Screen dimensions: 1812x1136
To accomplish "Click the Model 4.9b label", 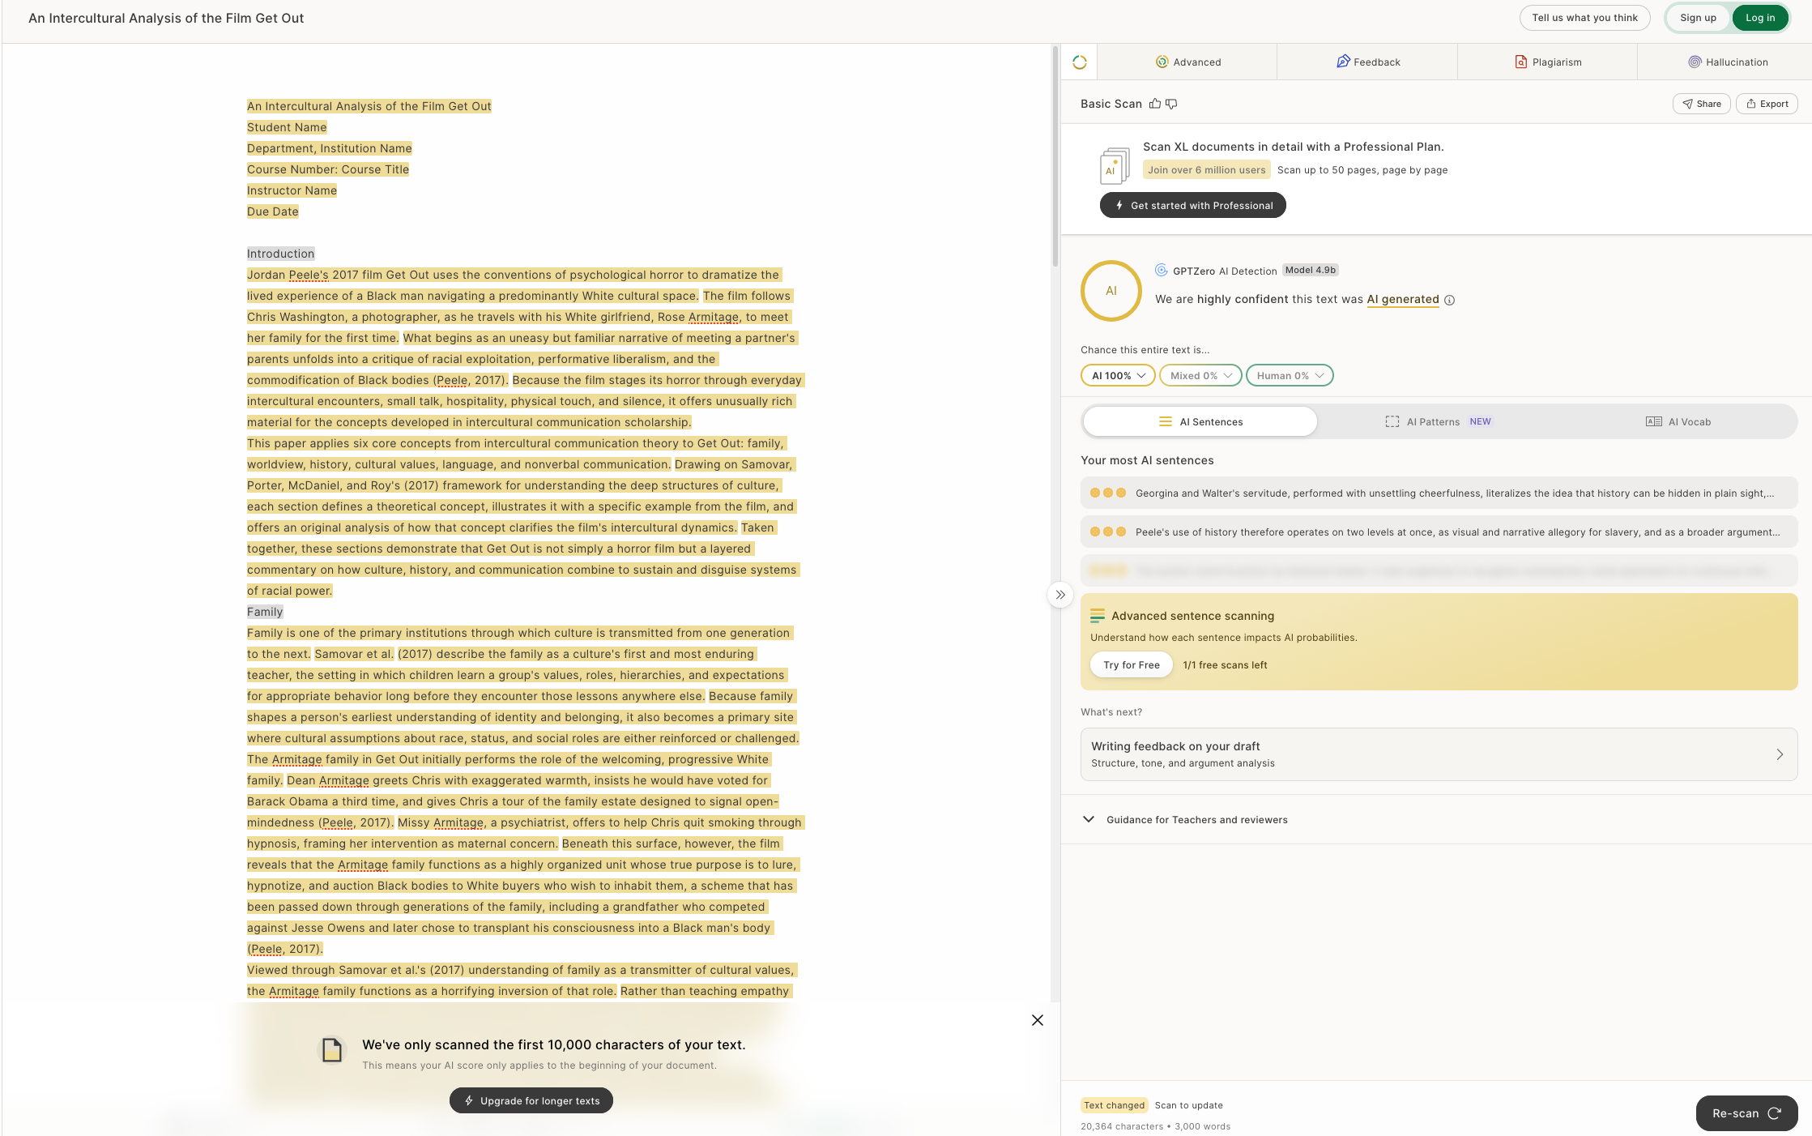I will pos(1310,271).
